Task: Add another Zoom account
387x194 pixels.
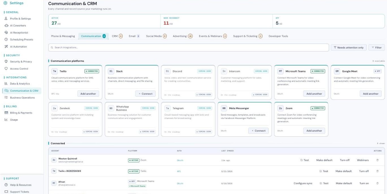Action: pos(314,131)
